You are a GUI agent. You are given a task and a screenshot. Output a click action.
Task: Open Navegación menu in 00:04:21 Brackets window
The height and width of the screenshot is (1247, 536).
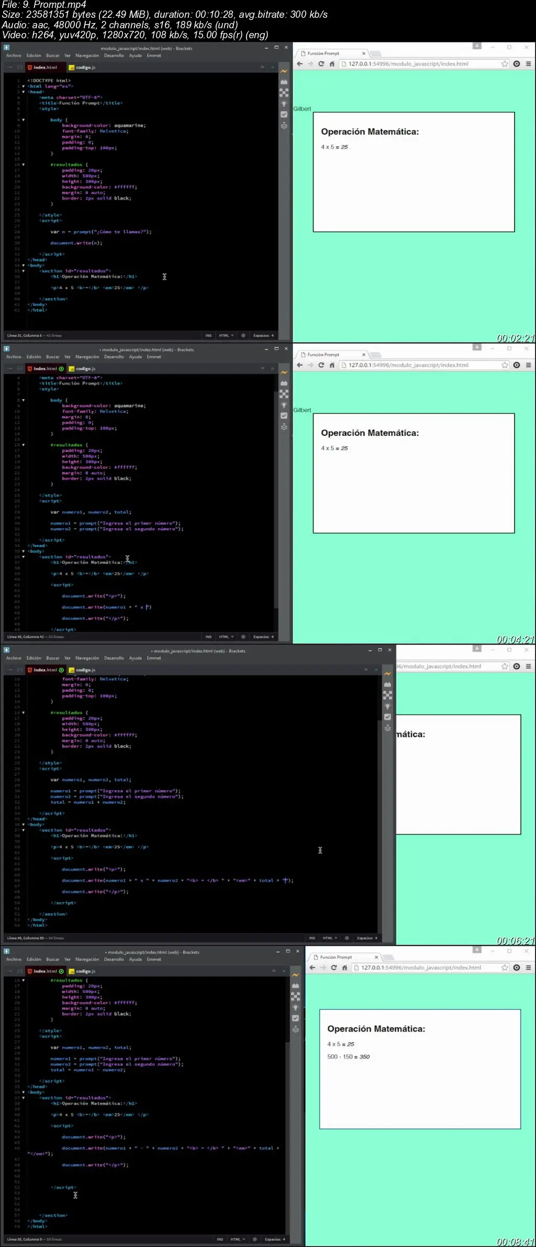[87, 357]
